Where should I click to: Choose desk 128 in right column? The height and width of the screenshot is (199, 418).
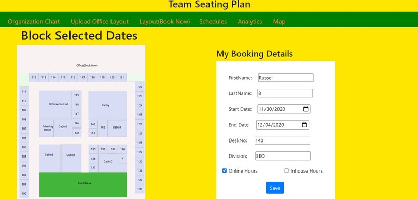[140, 143]
